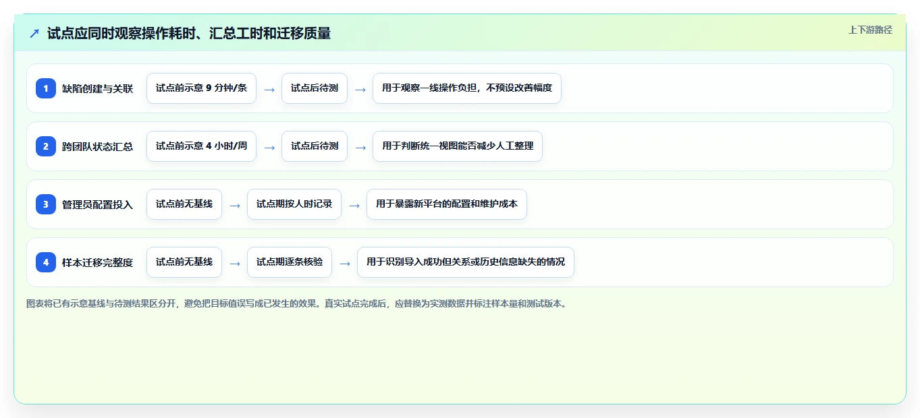Click the 试点期按人时记录 box

click(x=294, y=204)
